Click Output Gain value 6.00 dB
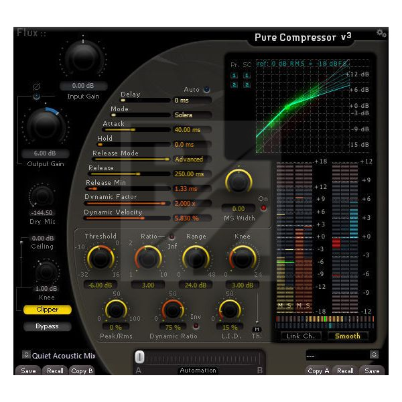 click(45, 153)
